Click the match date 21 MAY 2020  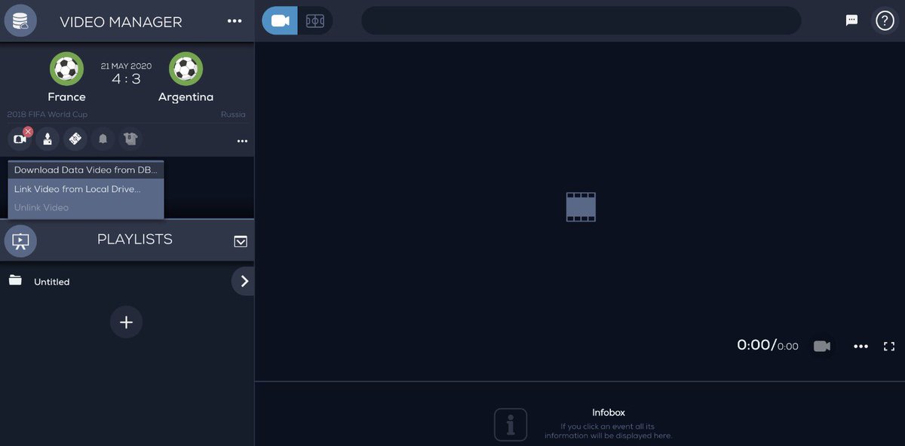(126, 66)
